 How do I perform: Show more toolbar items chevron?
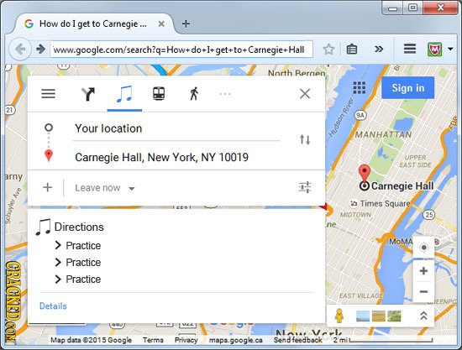(379, 49)
